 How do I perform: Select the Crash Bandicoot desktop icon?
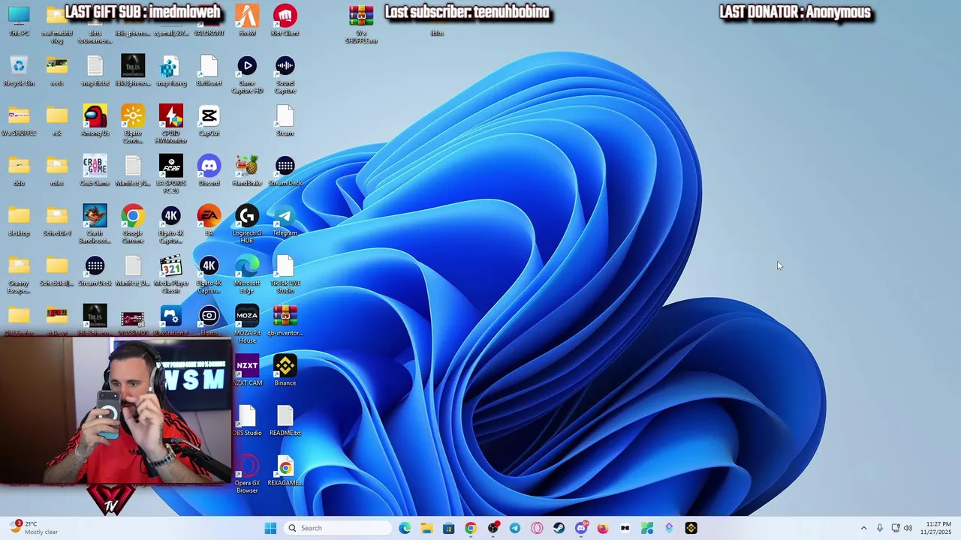[x=95, y=224]
